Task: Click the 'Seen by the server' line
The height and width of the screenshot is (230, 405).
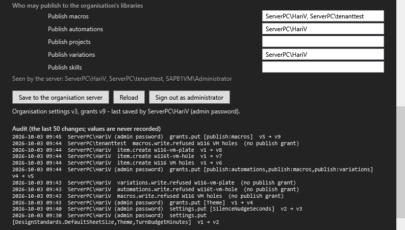Action: [122, 79]
